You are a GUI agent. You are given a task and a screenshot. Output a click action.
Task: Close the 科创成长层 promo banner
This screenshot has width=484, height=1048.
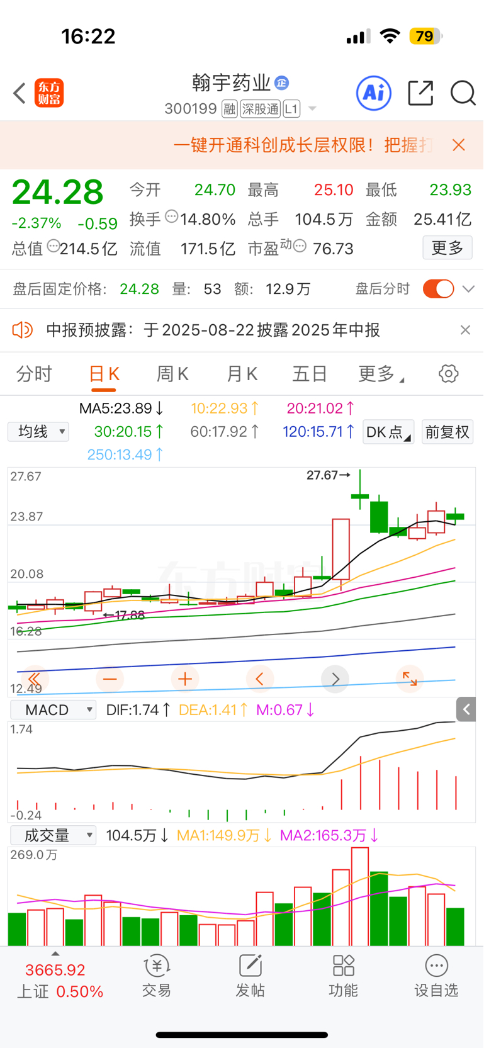click(459, 145)
